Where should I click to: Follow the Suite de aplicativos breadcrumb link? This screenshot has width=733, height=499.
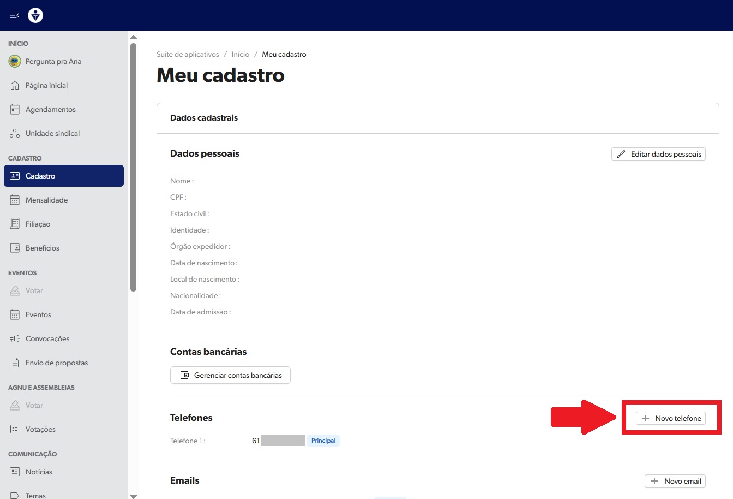(188, 54)
